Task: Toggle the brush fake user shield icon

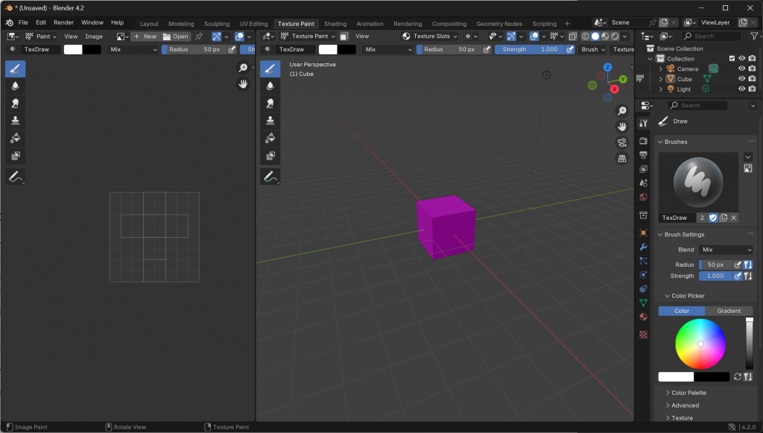Action: click(713, 218)
